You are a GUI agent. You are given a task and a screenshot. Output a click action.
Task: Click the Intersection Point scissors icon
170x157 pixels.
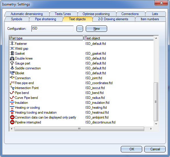pos(12,88)
